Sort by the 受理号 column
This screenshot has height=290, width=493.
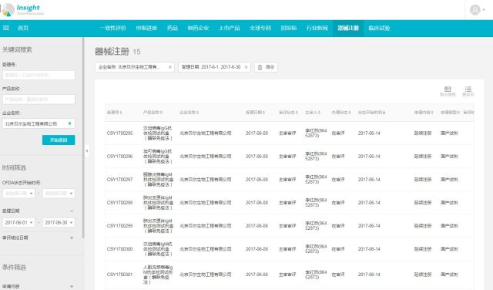tap(115, 113)
